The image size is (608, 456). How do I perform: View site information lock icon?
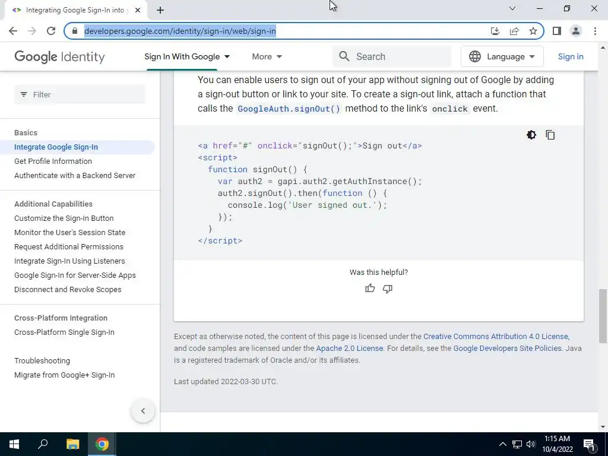pyautogui.click(x=75, y=31)
